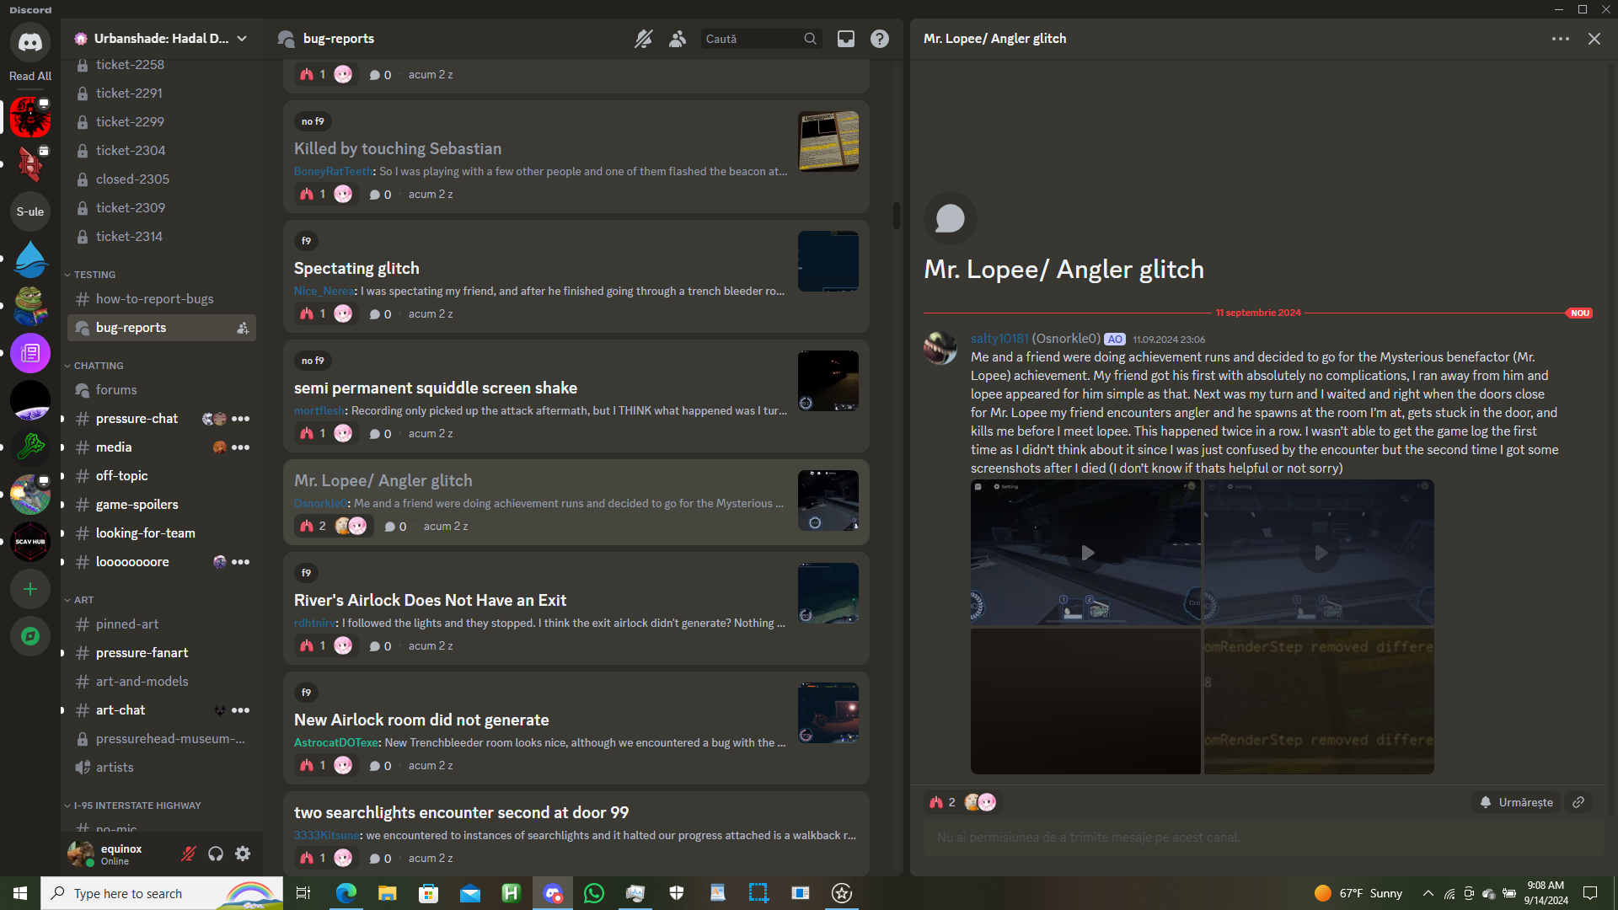Open thread more options three dots
The width and height of the screenshot is (1618, 910).
pyautogui.click(x=1560, y=39)
